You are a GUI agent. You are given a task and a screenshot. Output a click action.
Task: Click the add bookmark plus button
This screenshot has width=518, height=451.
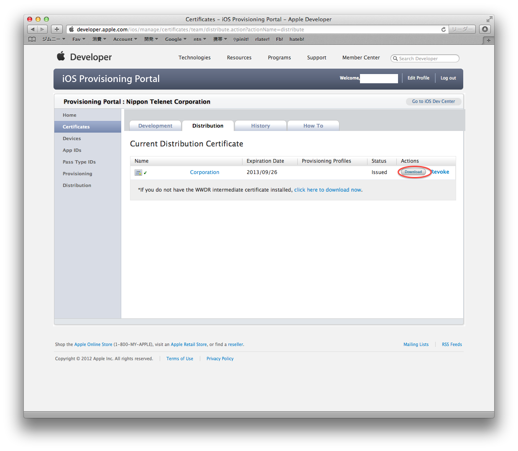[x=57, y=29]
